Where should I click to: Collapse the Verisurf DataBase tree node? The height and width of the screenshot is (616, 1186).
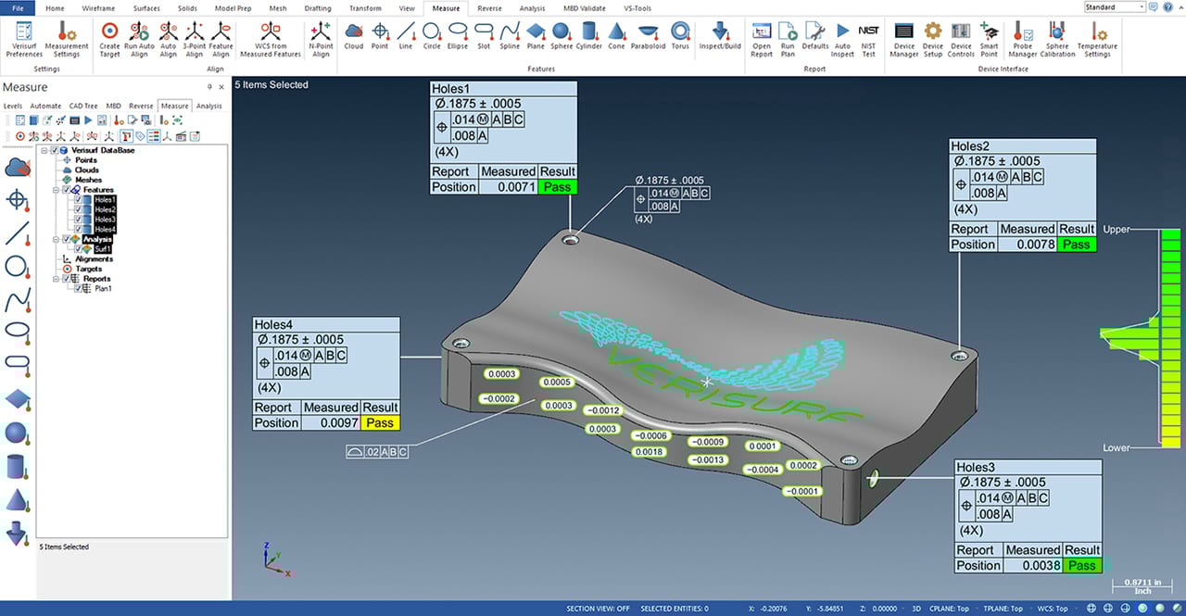pyautogui.click(x=44, y=150)
